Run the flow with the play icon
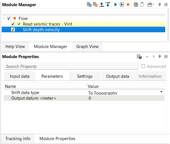 pyautogui.click(x=116, y=4)
